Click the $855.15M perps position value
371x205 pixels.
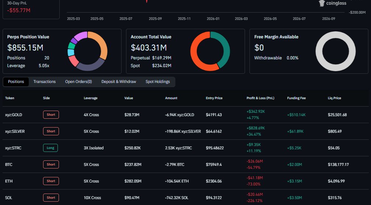(x=25, y=48)
